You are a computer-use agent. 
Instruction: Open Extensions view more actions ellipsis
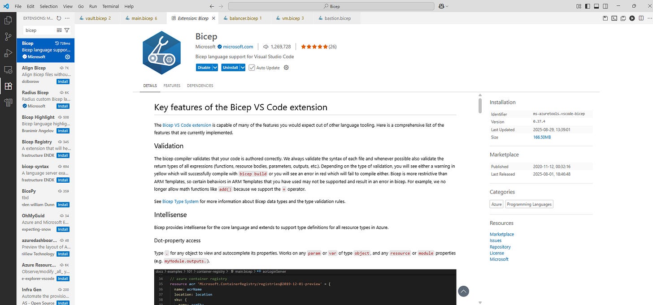(67, 18)
